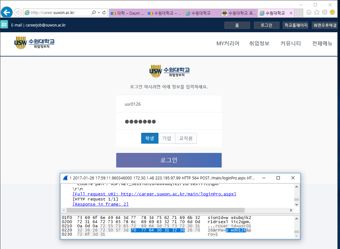Open the 커뮤니티 menu
The image size is (340, 249).
pos(291,43)
